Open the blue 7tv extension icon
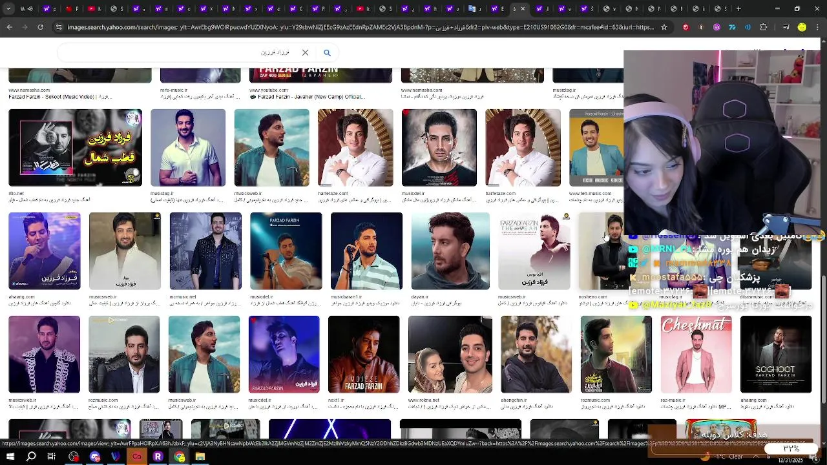Screen dimensions: 827x465 732,27
